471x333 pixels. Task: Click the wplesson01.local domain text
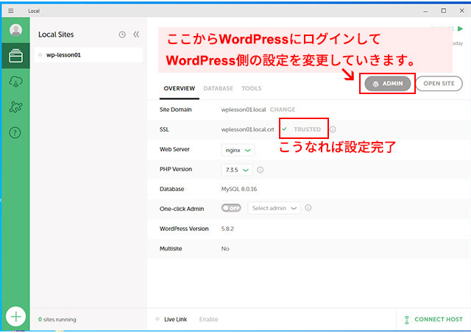244,110
